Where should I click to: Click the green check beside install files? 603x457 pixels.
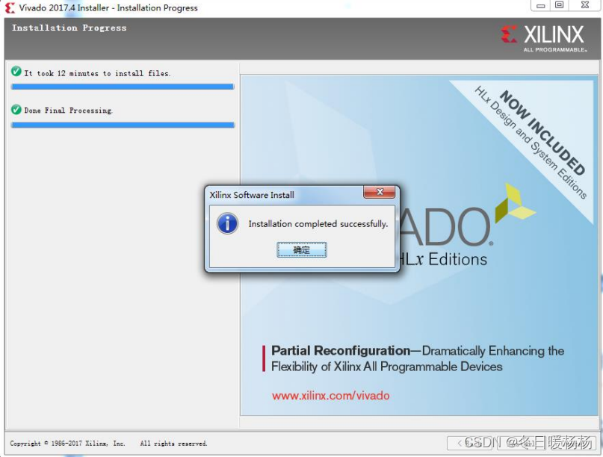tap(16, 72)
